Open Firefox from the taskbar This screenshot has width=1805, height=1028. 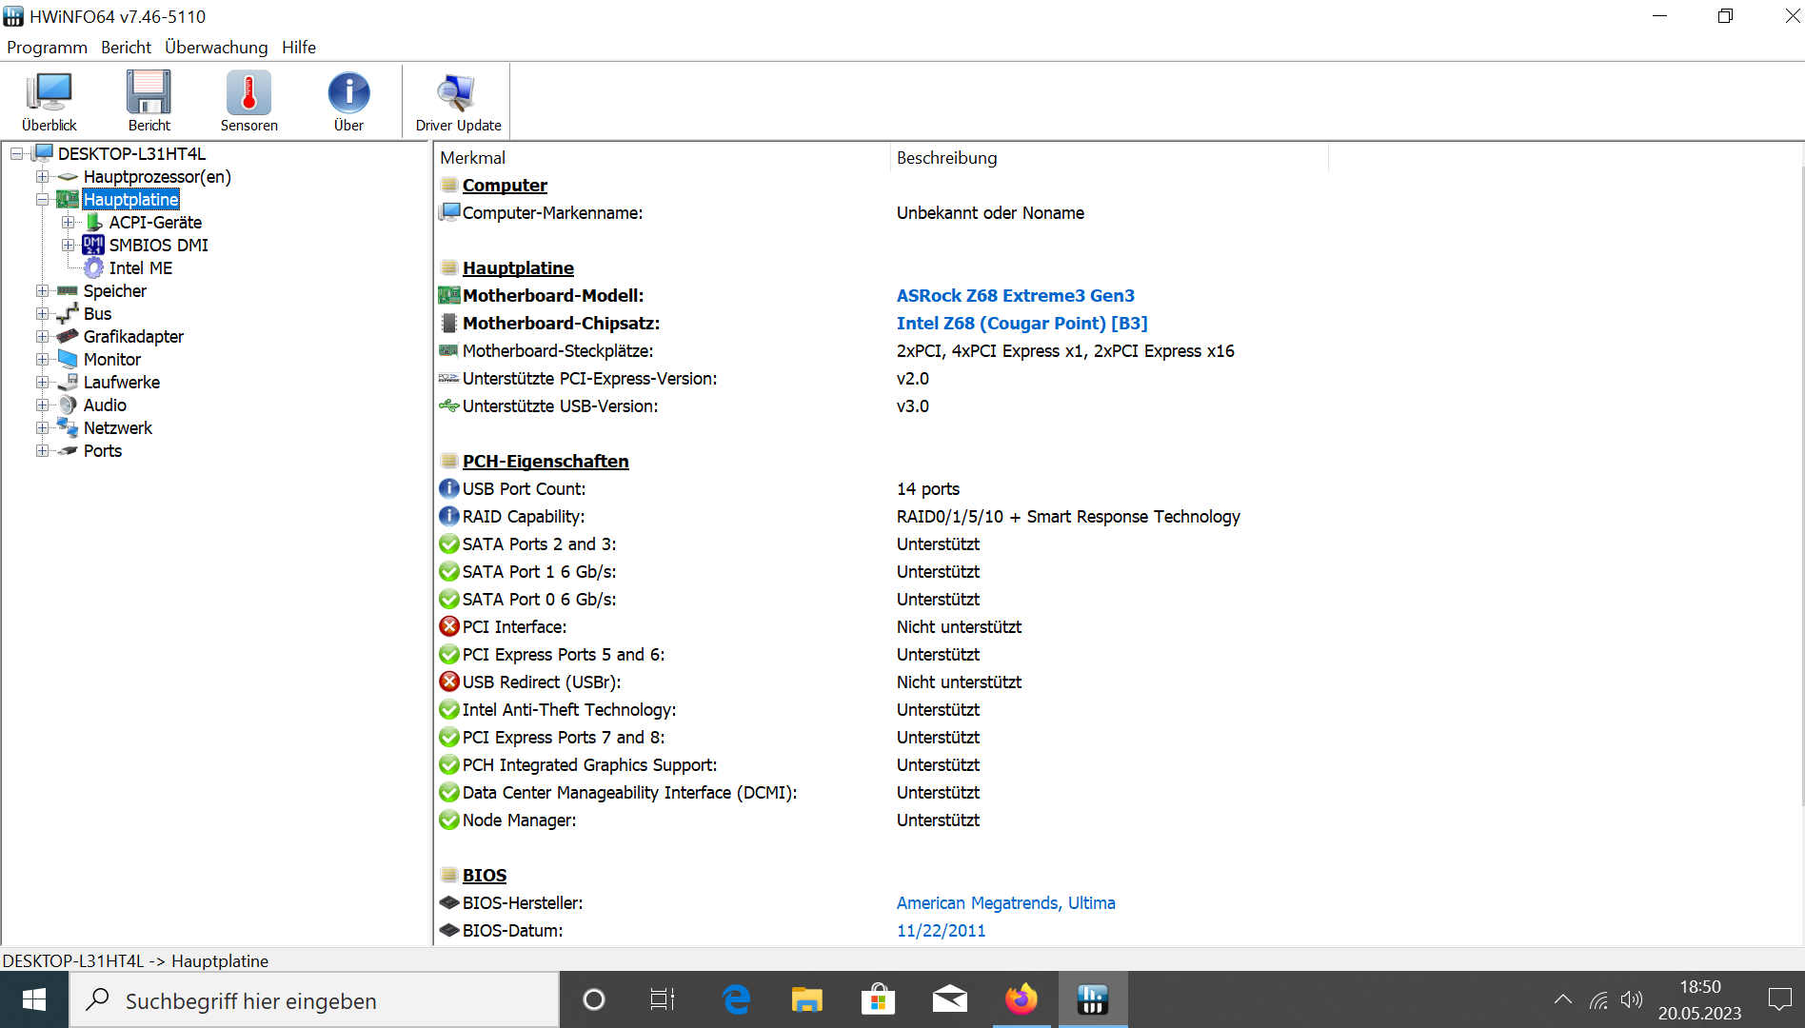pyautogui.click(x=1022, y=999)
